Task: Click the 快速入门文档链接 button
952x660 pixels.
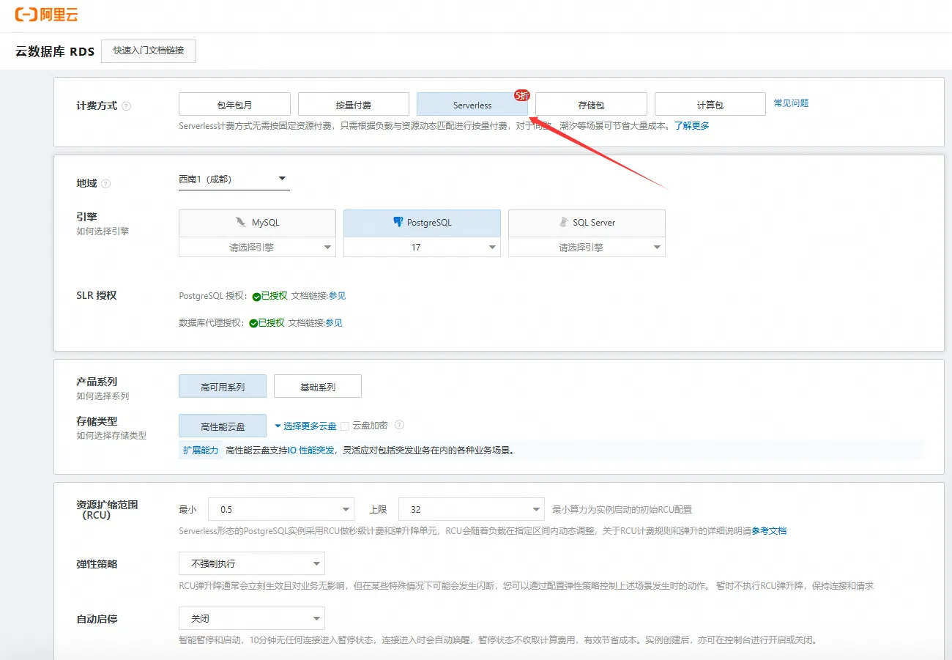Action: (149, 51)
